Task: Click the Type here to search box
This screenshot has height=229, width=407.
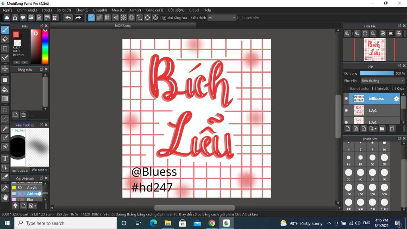Action: click(66, 223)
